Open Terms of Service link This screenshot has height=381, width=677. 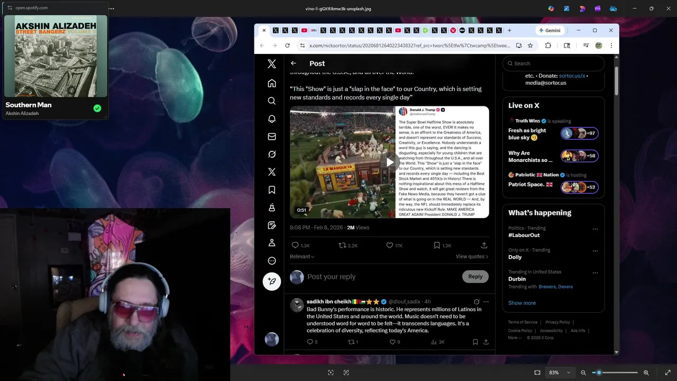pos(523,322)
